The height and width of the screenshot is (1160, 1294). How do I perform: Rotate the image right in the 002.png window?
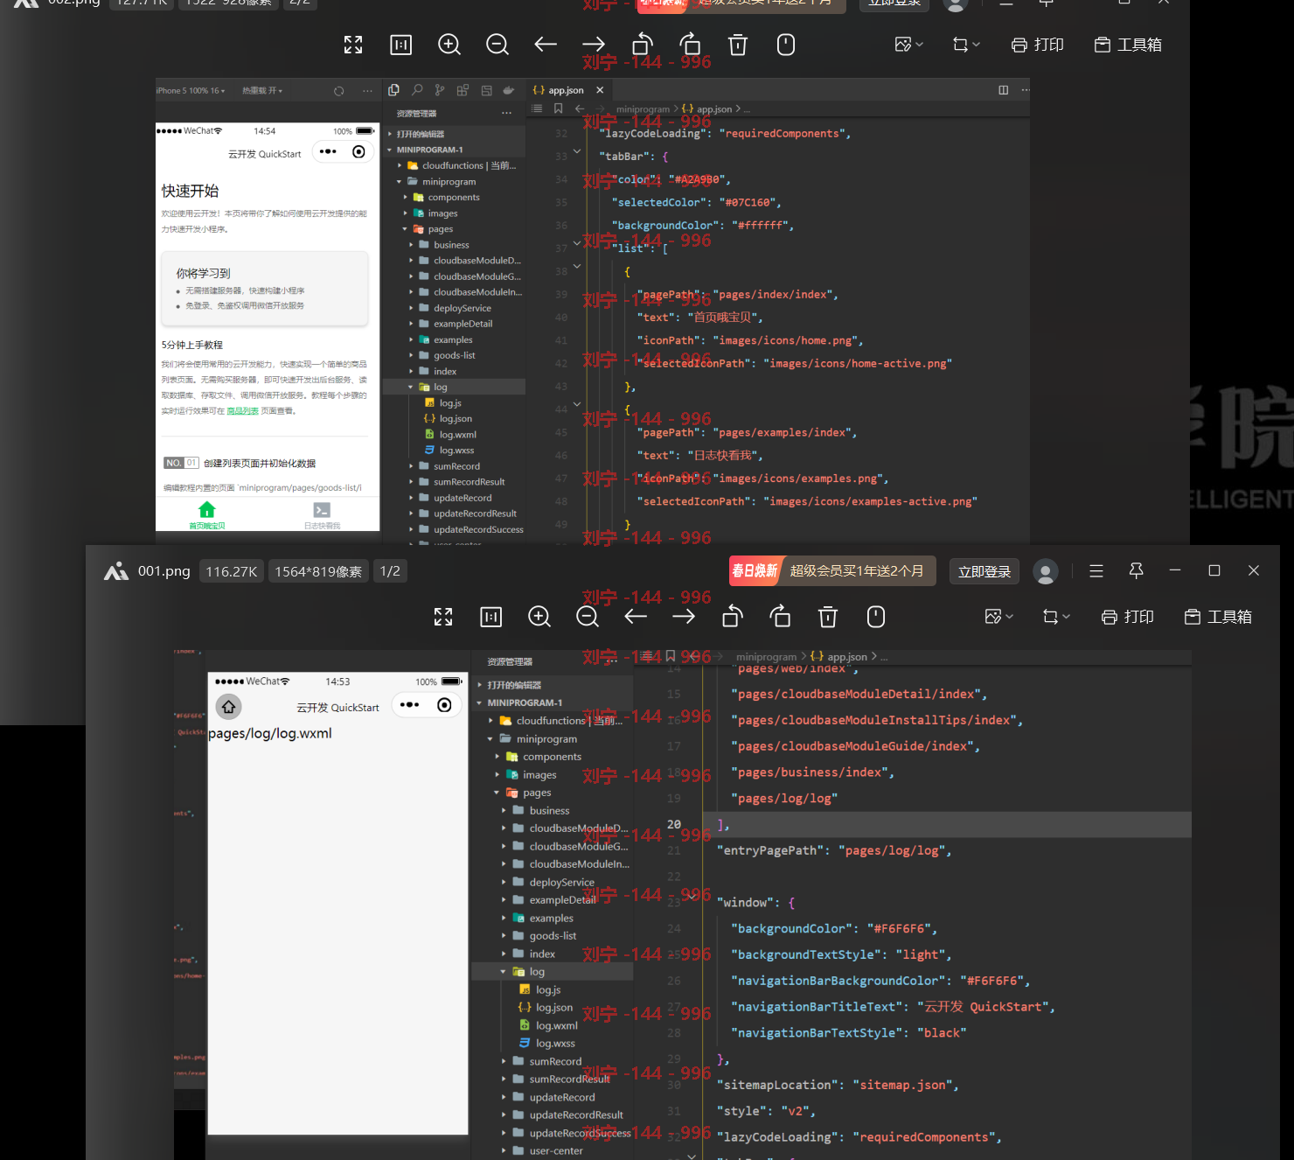pos(690,45)
